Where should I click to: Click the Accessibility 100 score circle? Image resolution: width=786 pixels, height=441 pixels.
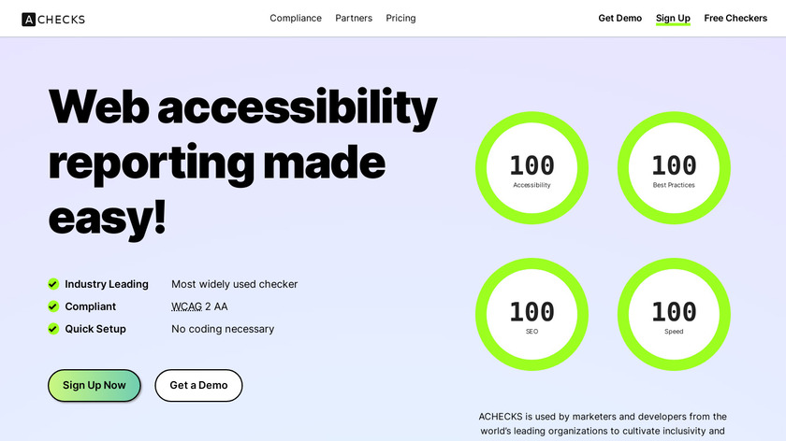[x=531, y=170]
